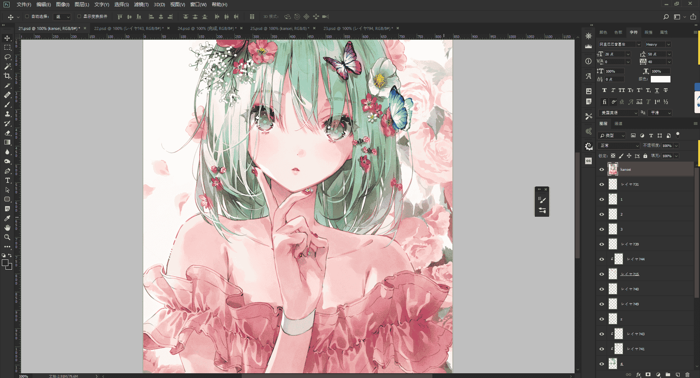
Task: Open the font family dropdown
Action: 639,44
